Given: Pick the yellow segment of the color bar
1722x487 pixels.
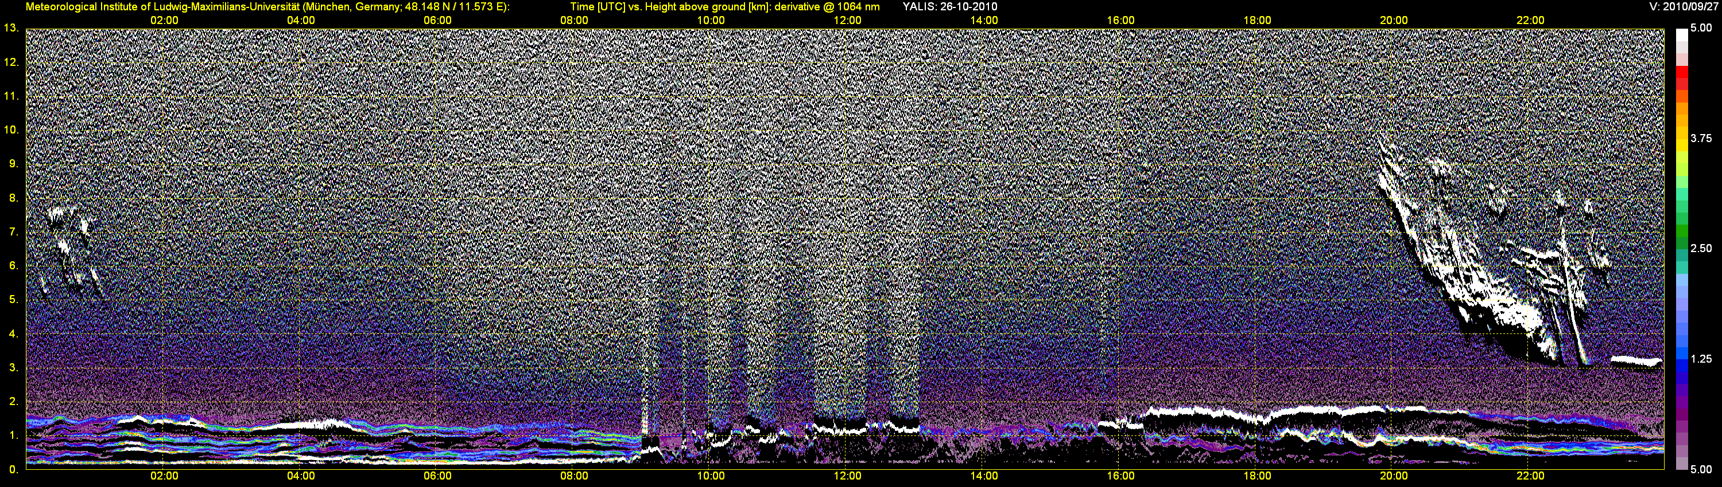Looking at the screenshot, I should 1681,147.
